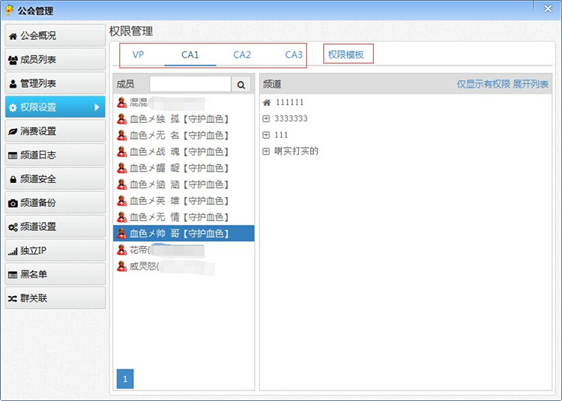Select member 混混
Viewport: 562px width, 401px height.
(x=184, y=103)
